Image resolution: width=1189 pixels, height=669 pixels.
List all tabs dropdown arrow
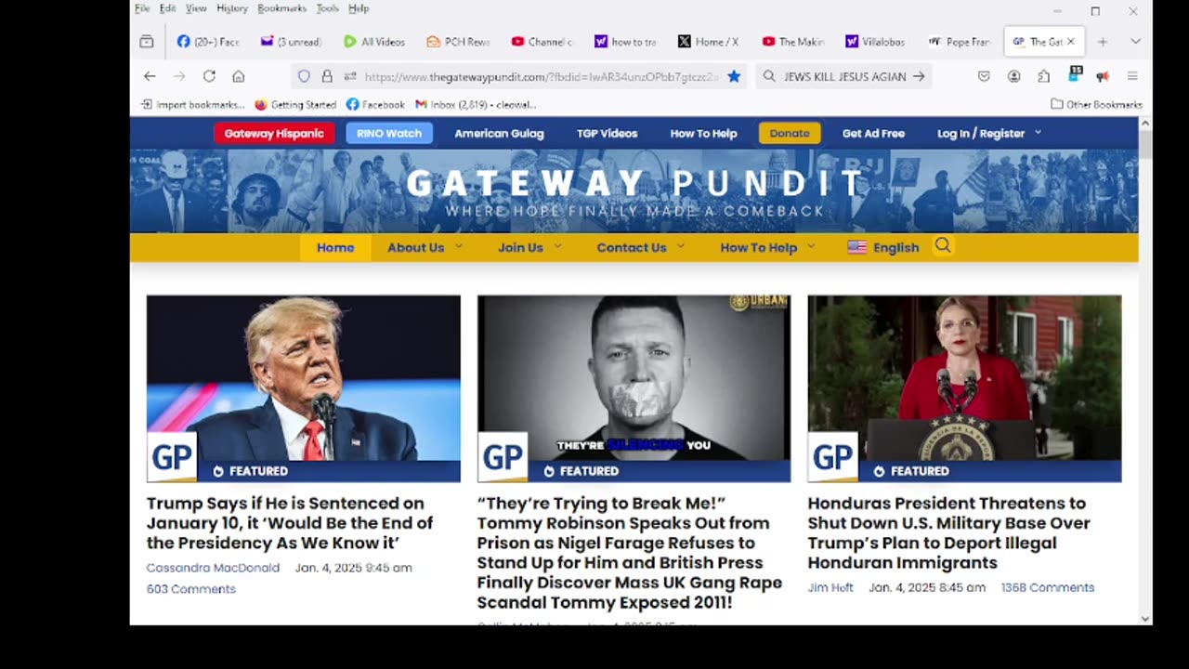(x=1135, y=42)
